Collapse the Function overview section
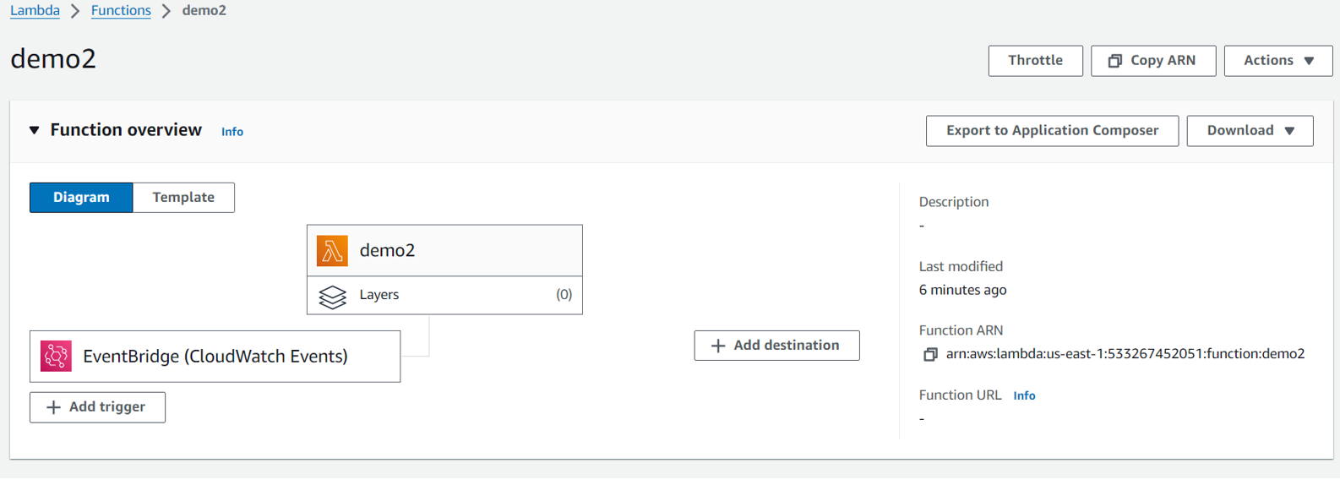Image resolution: width=1340 pixels, height=485 pixels. point(35,130)
